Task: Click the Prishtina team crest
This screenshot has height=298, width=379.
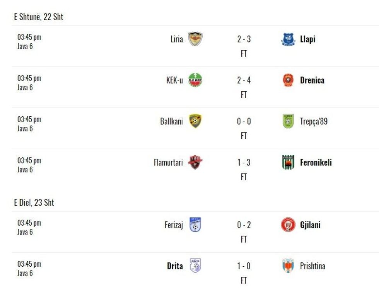Action: pos(288,266)
